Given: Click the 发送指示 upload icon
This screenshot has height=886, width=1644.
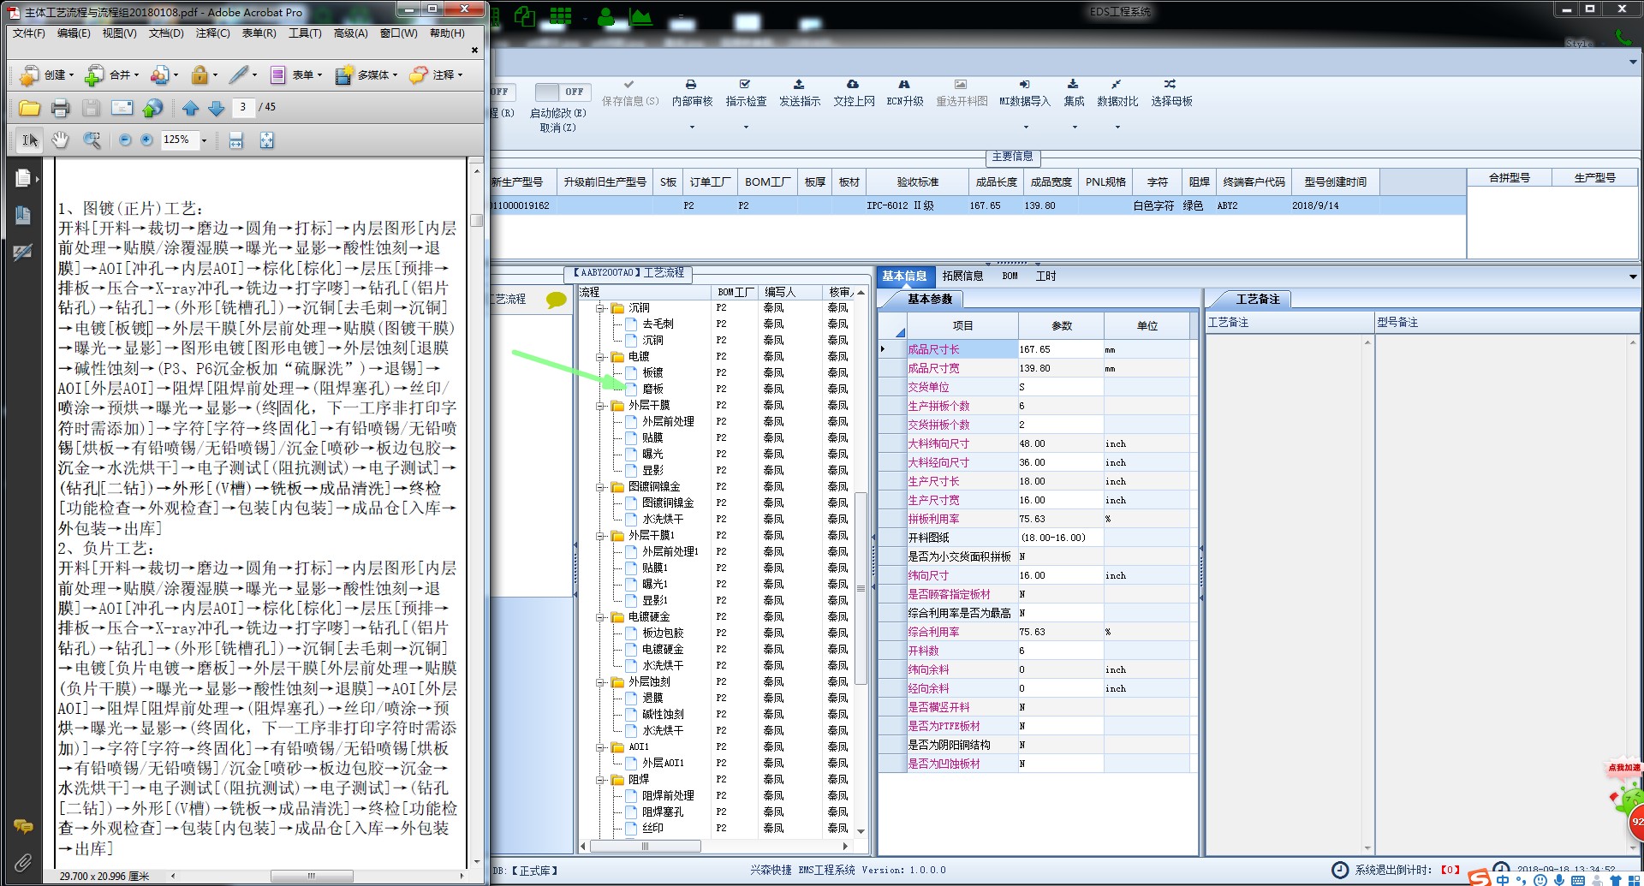Looking at the screenshot, I should coord(799,85).
